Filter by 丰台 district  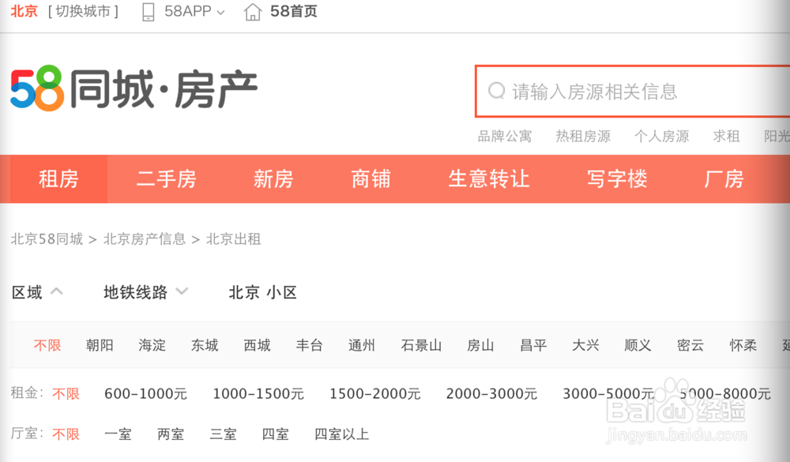310,345
